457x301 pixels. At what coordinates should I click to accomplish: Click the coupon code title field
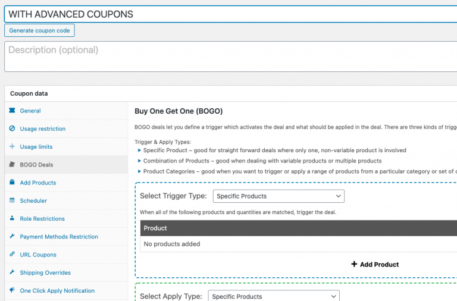coord(232,14)
